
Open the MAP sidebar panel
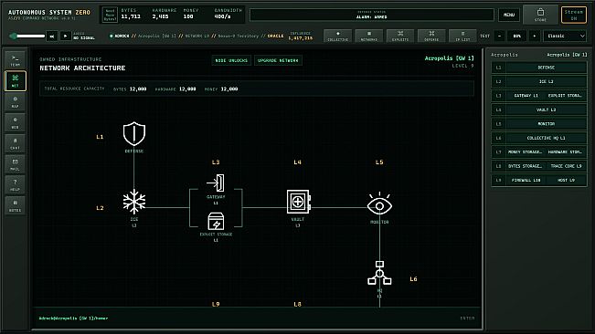(x=16, y=101)
